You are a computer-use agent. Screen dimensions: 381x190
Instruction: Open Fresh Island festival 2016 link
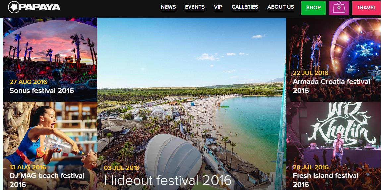coord(326,180)
